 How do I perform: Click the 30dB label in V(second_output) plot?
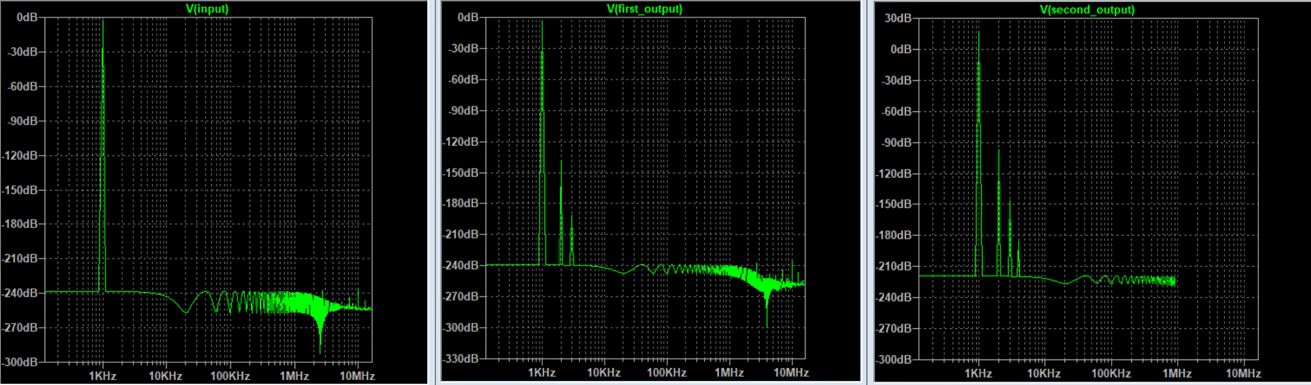tap(898, 18)
